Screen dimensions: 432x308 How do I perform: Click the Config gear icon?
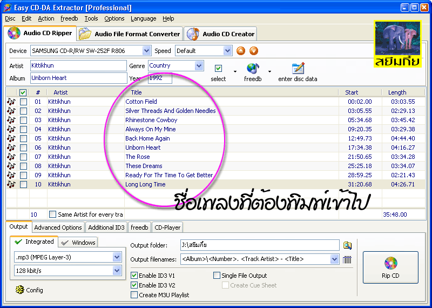(x=20, y=290)
